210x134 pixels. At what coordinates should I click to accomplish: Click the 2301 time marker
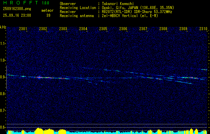click(23, 29)
